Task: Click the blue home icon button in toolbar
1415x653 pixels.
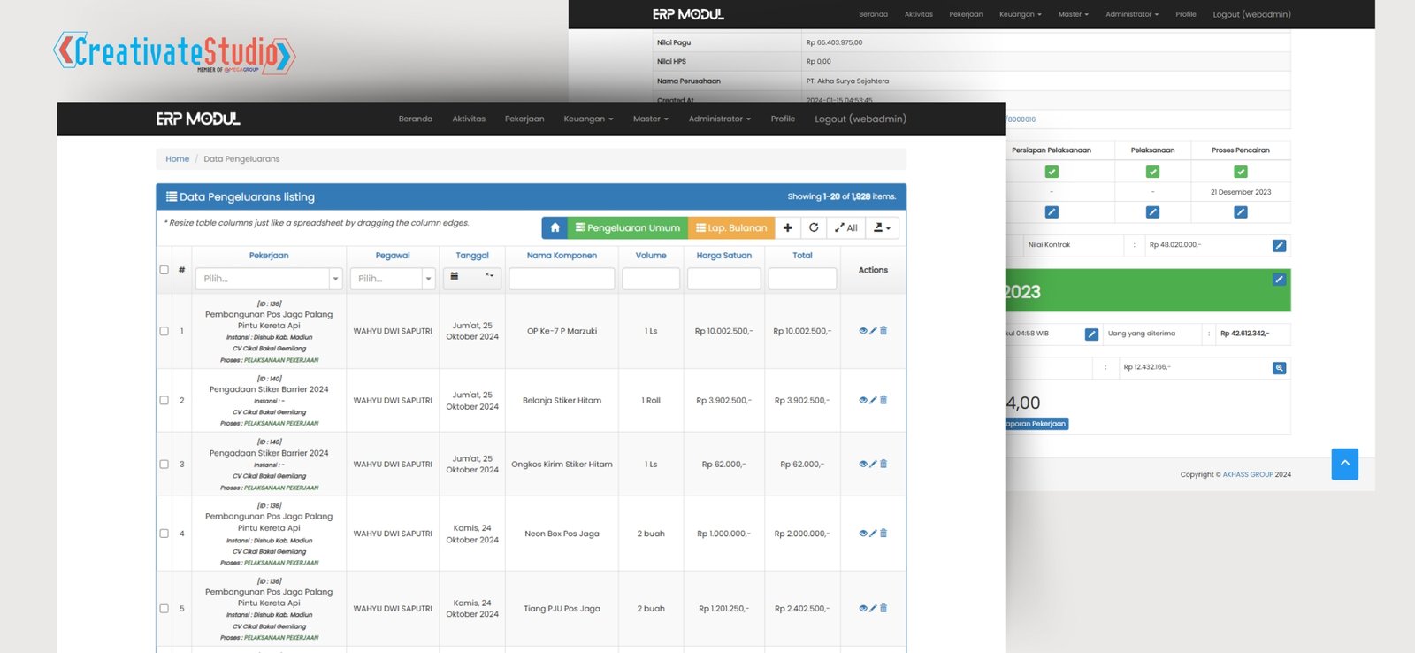Action: point(555,228)
